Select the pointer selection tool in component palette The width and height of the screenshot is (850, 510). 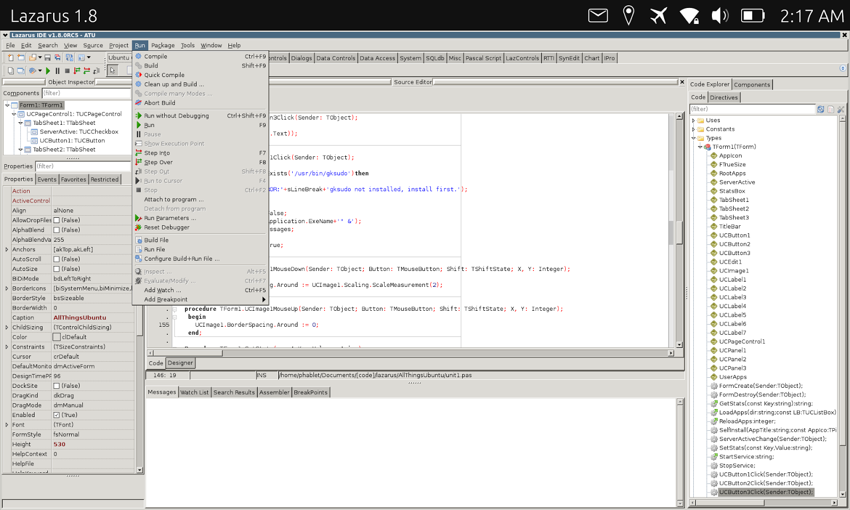[x=113, y=71]
